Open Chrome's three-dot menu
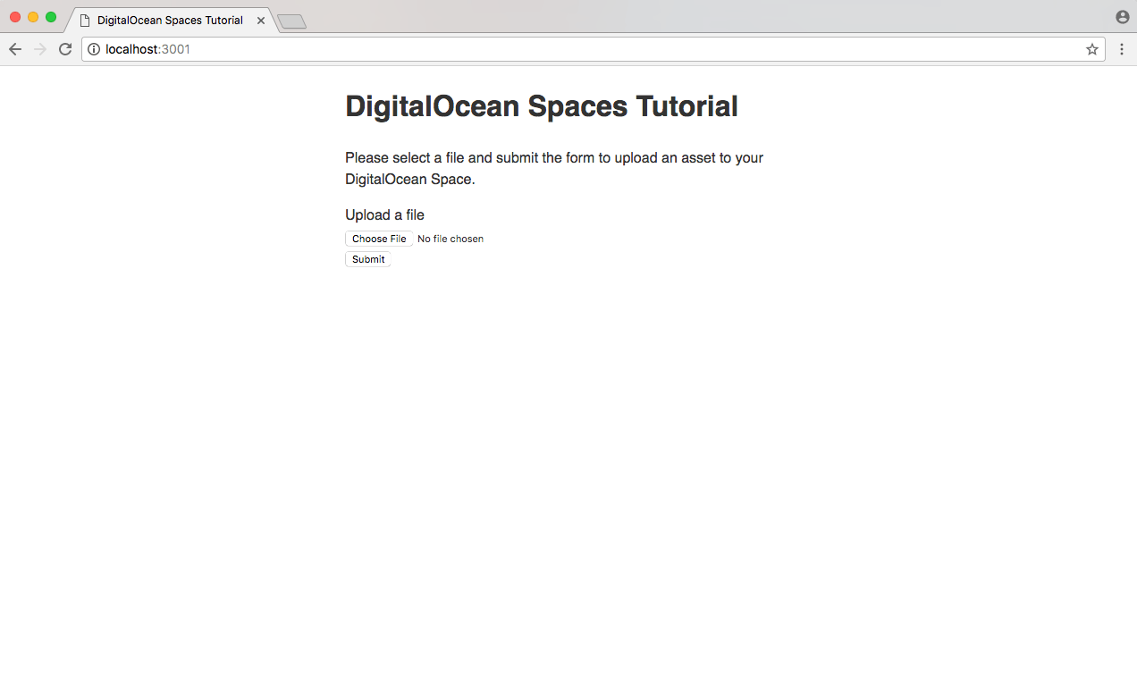This screenshot has height=689, width=1137. click(x=1122, y=49)
